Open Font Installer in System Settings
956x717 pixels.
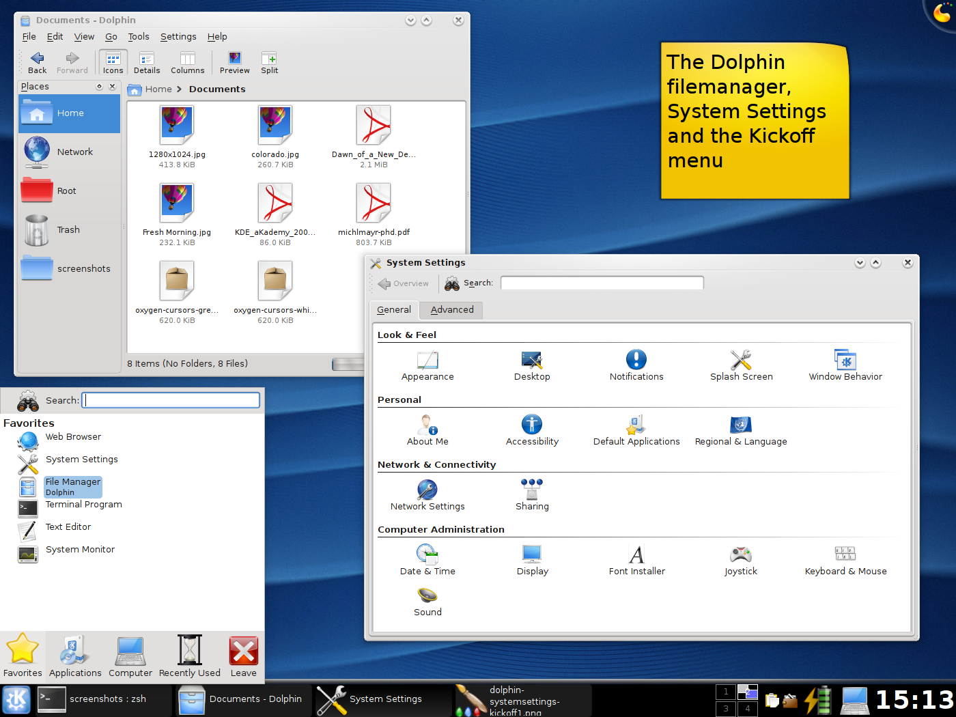(636, 555)
